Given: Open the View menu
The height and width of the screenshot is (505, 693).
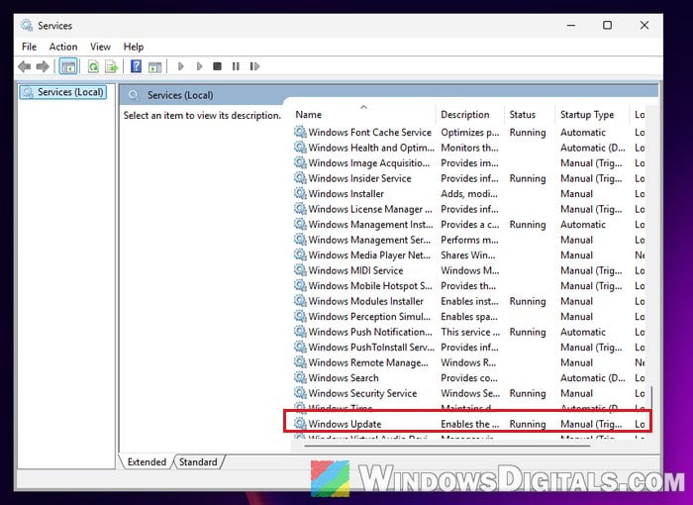Looking at the screenshot, I should point(100,47).
